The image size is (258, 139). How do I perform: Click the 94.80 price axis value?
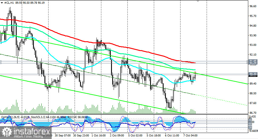coord(253,26)
